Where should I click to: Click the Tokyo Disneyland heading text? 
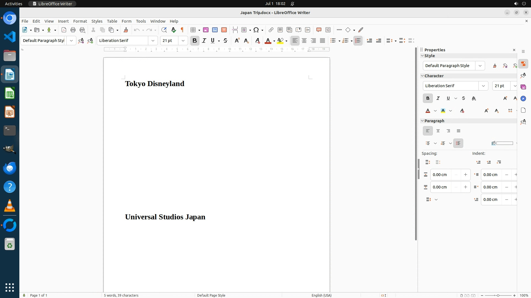154,84
